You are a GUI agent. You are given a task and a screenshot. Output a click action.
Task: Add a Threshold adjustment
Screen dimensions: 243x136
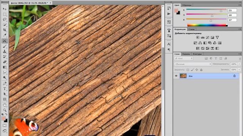tap(207, 48)
